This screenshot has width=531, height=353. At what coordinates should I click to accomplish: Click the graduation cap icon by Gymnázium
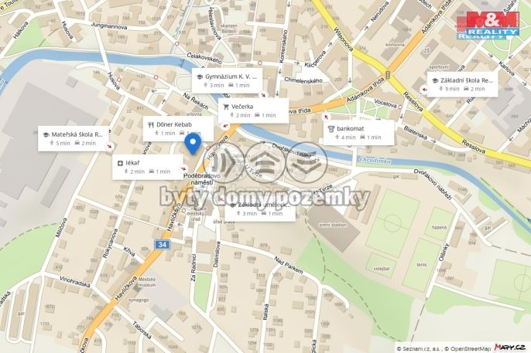tap(200, 77)
